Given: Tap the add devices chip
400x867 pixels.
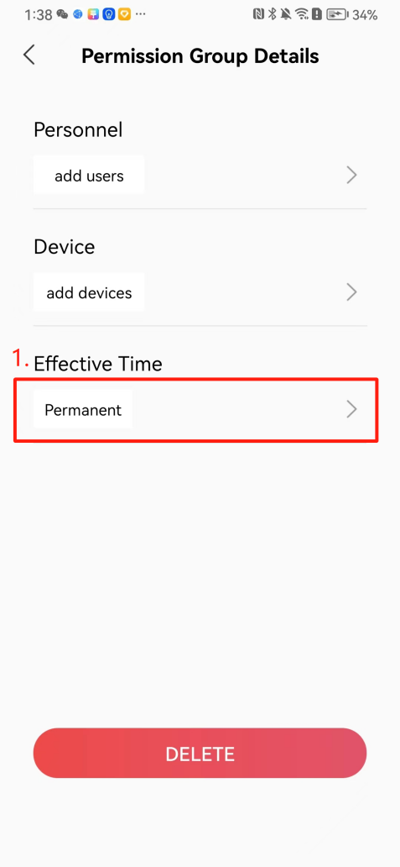Looking at the screenshot, I should pyautogui.click(x=89, y=292).
